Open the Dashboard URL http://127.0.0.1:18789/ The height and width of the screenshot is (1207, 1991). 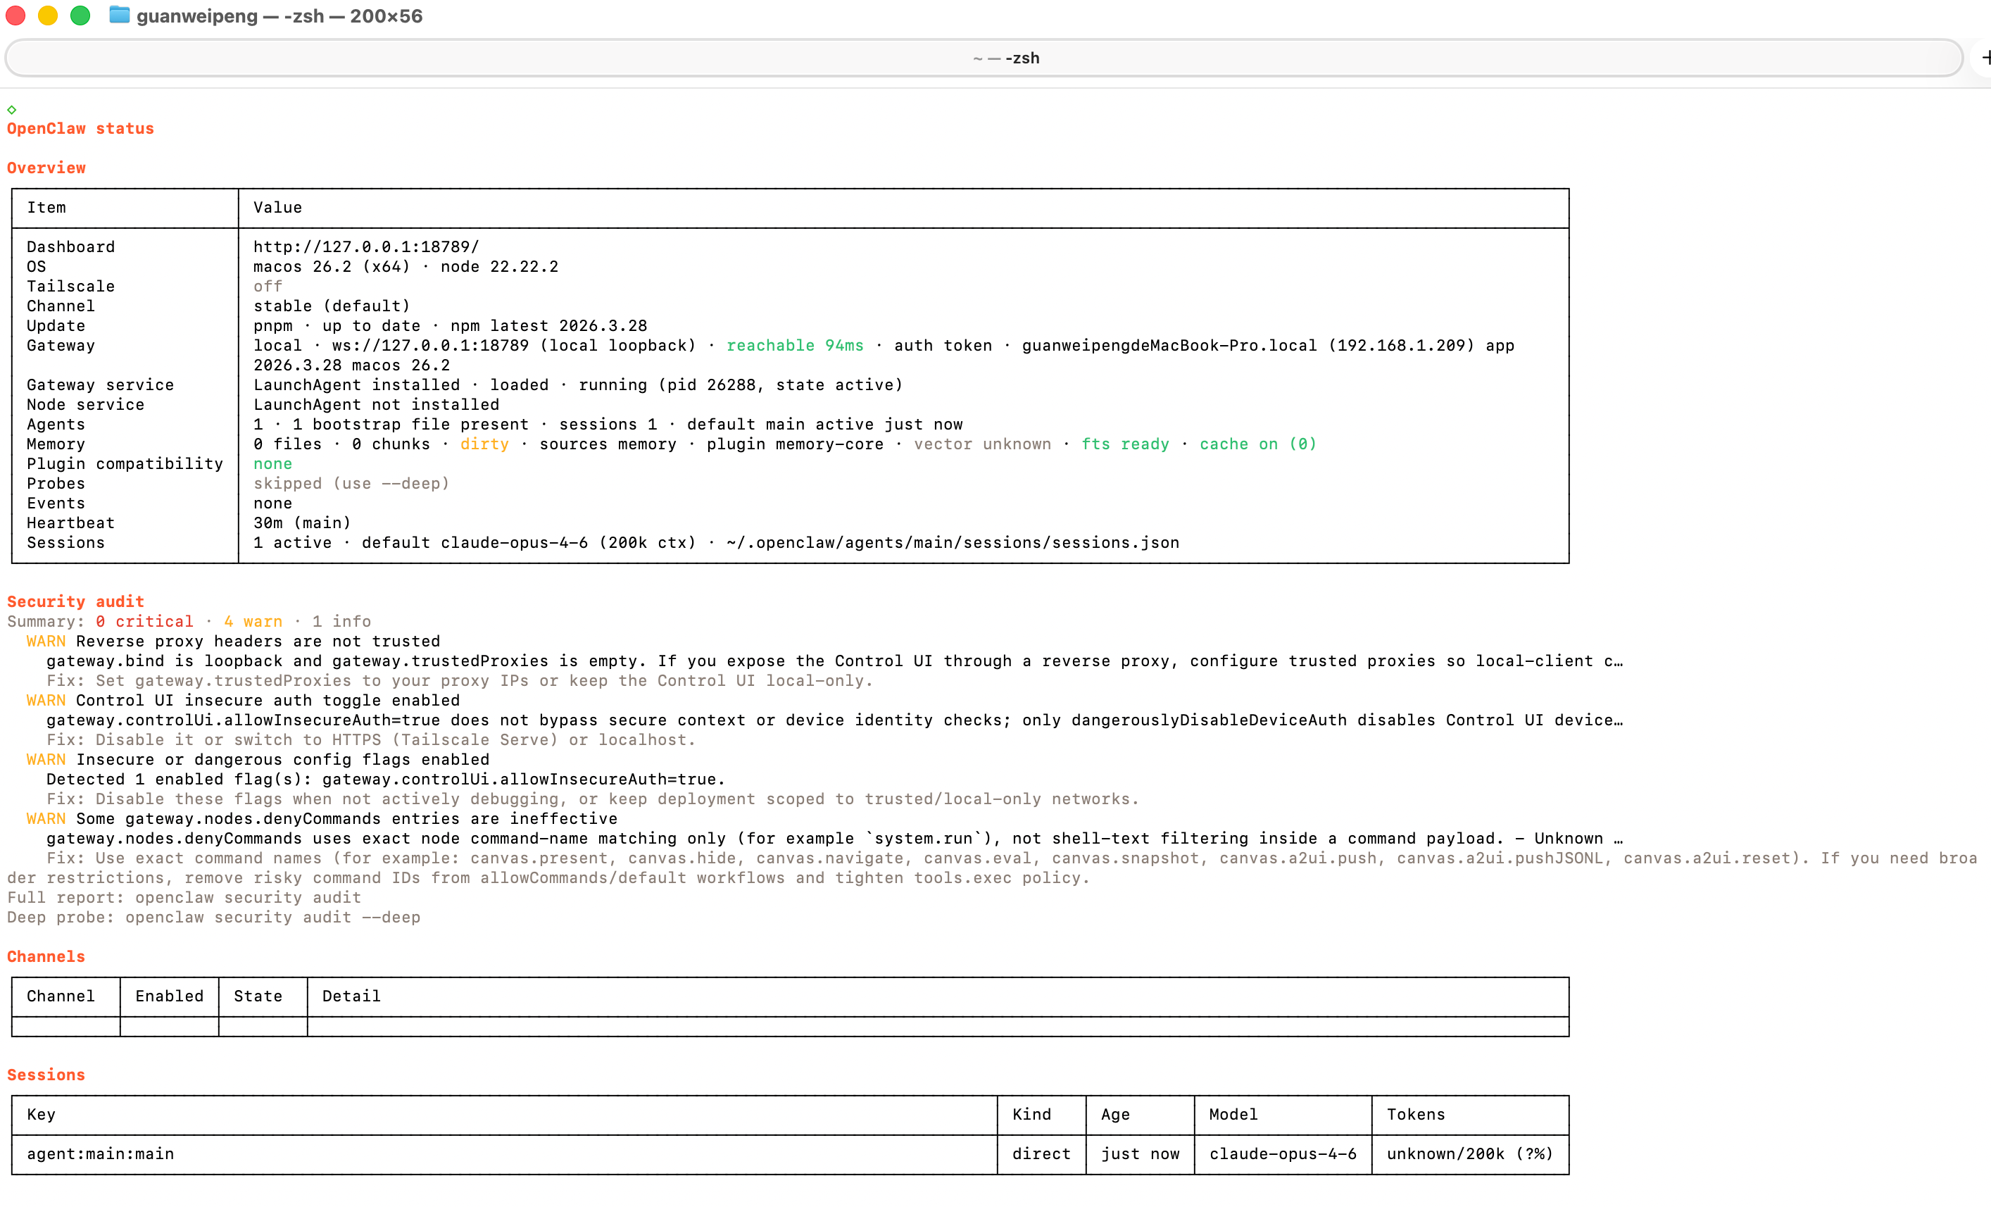click(x=366, y=246)
